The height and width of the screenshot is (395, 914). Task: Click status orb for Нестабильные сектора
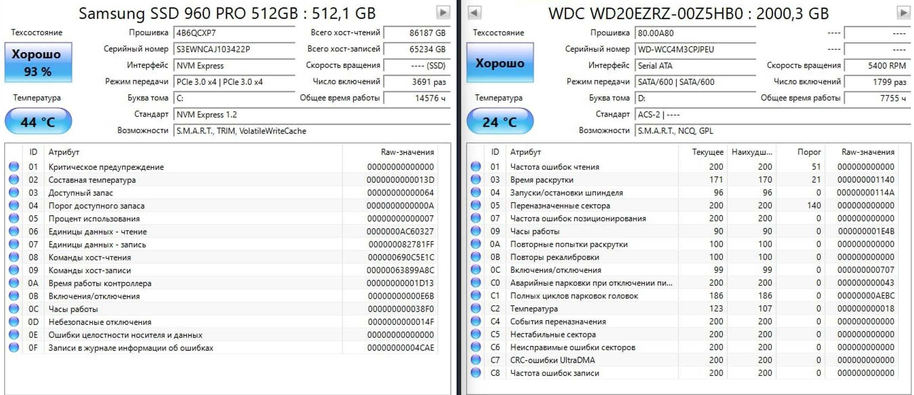(x=476, y=334)
